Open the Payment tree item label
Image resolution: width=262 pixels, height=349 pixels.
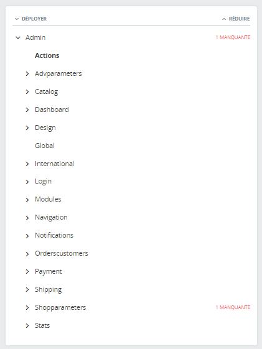point(49,271)
